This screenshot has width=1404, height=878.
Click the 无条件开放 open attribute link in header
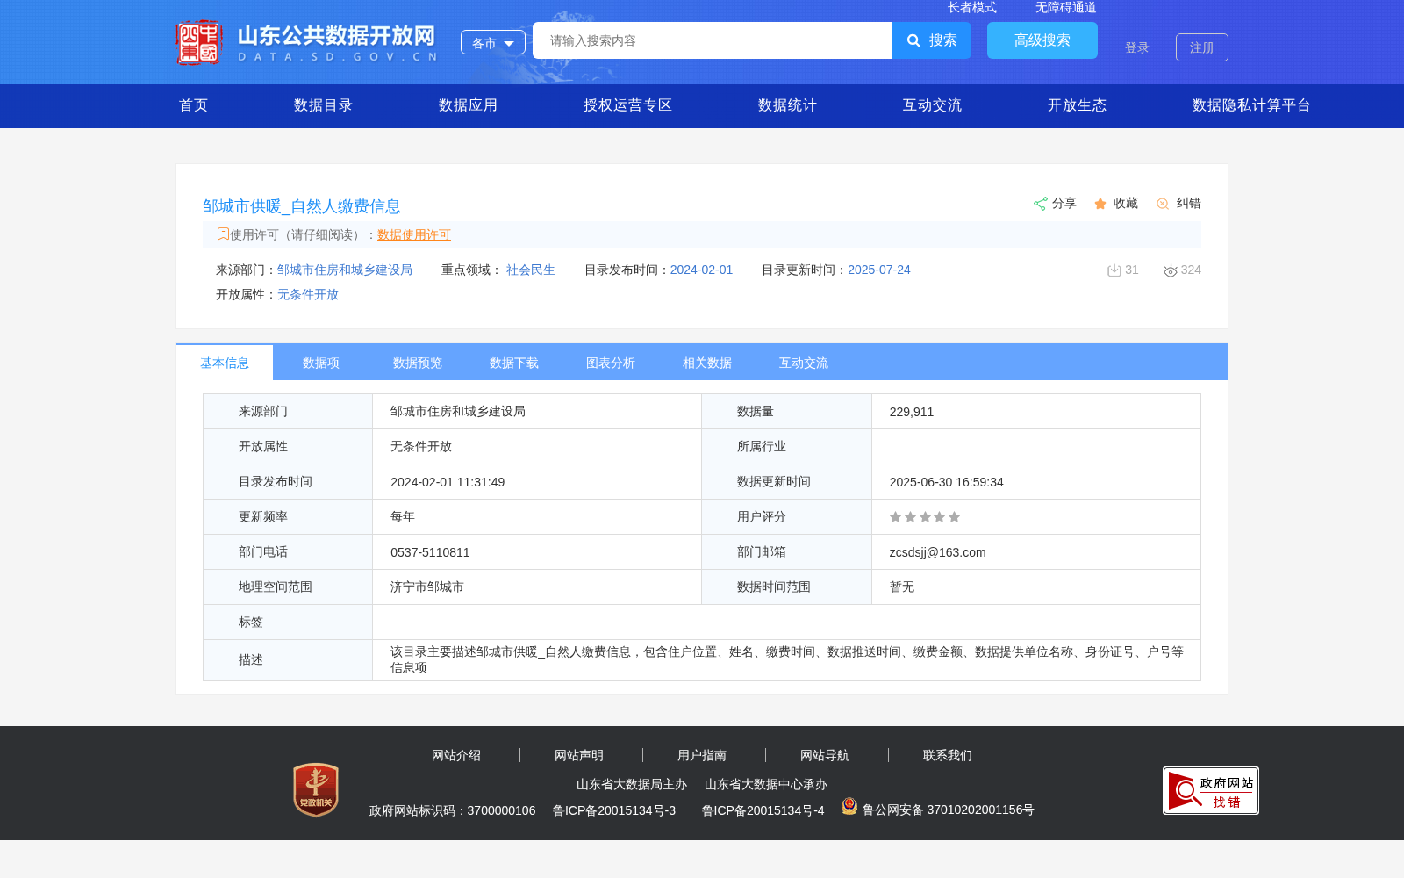pyautogui.click(x=308, y=294)
